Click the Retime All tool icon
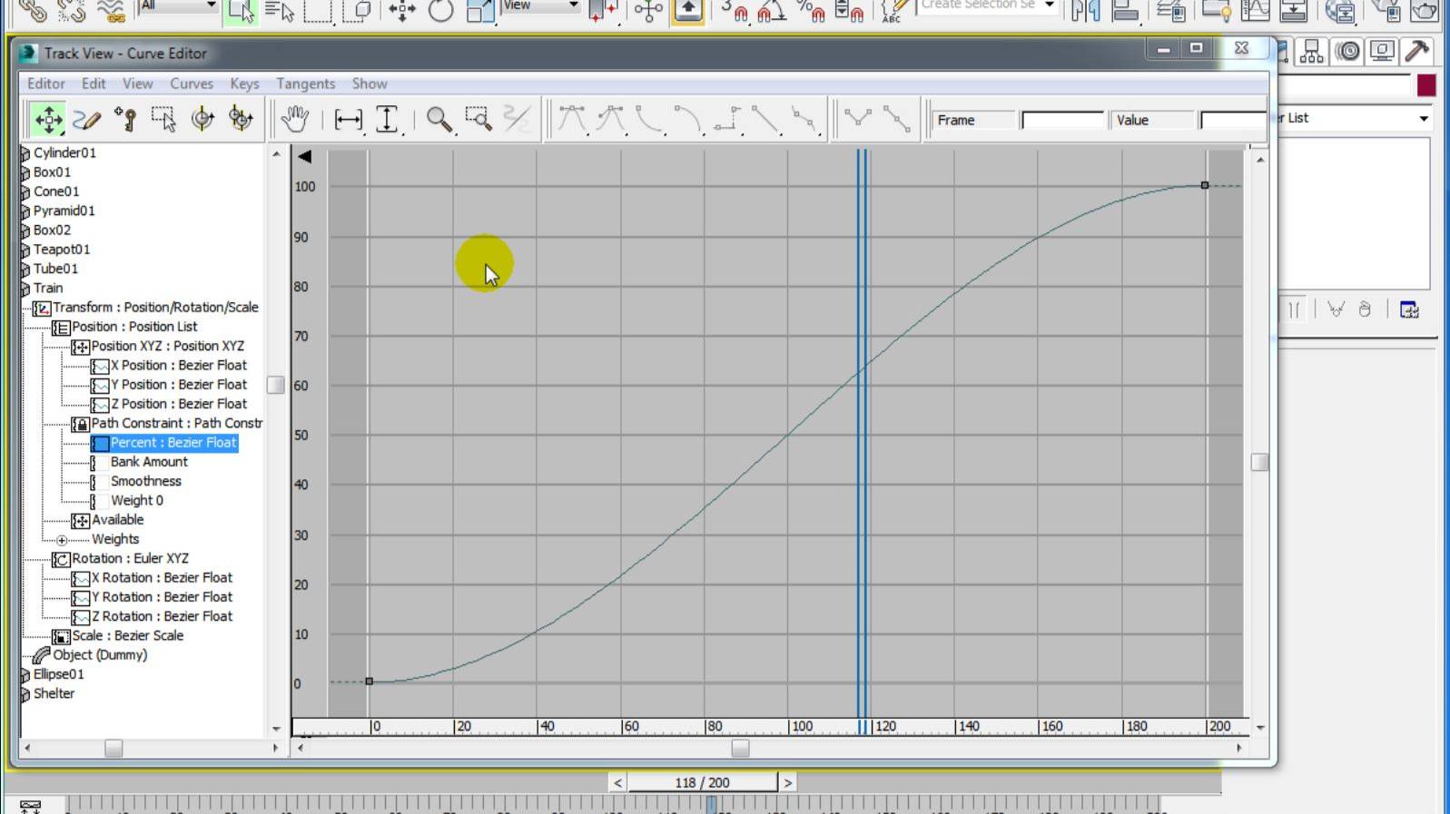Viewport: 1450px width, 814px height. [241, 119]
